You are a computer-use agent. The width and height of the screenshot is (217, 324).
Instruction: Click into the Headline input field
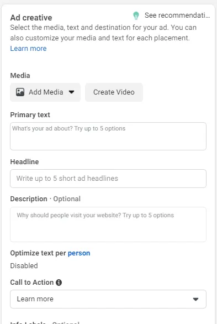click(x=108, y=179)
